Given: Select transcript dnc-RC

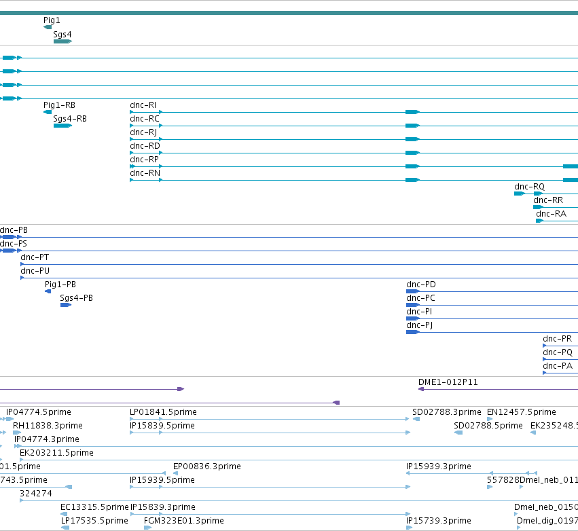Looking at the screenshot, I should 145,119.
